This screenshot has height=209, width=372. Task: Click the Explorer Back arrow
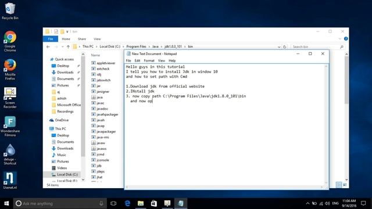pyautogui.click(x=48, y=46)
